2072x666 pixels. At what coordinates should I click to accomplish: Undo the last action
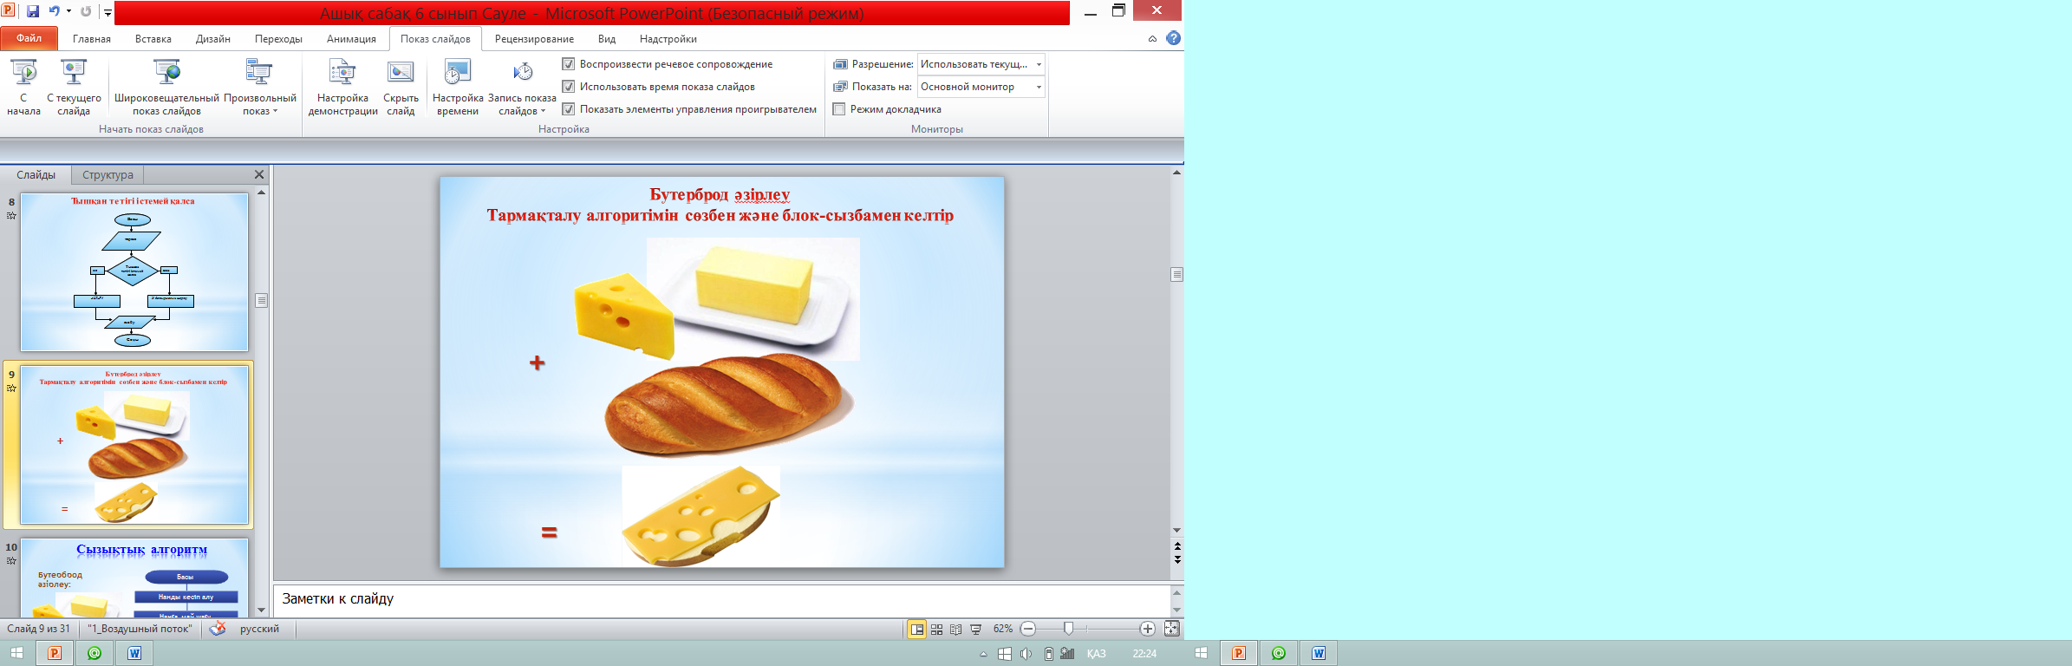[x=55, y=11]
